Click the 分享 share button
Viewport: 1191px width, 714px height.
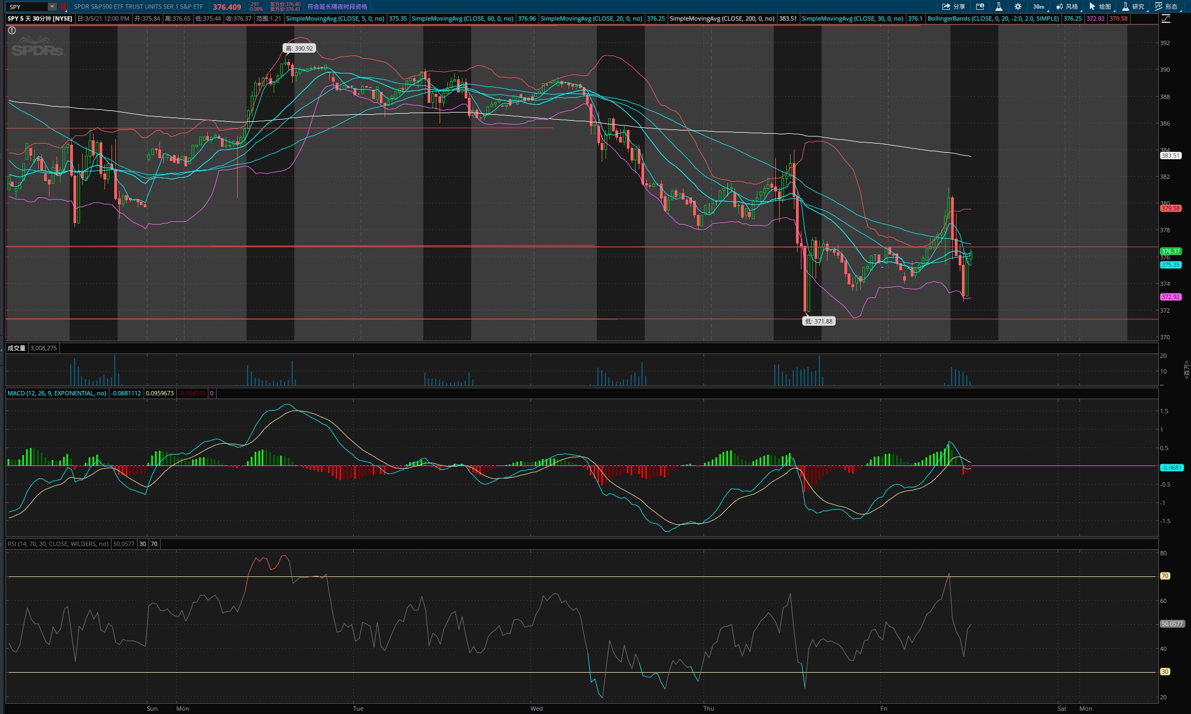[953, 7]
